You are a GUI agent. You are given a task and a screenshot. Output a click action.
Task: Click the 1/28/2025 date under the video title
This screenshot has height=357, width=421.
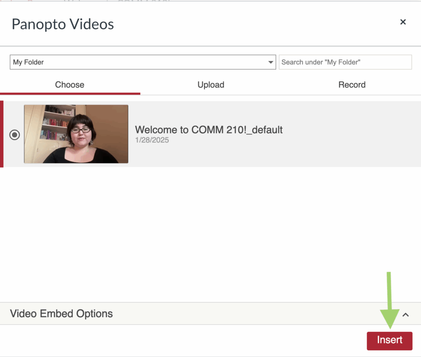(152, 140)
